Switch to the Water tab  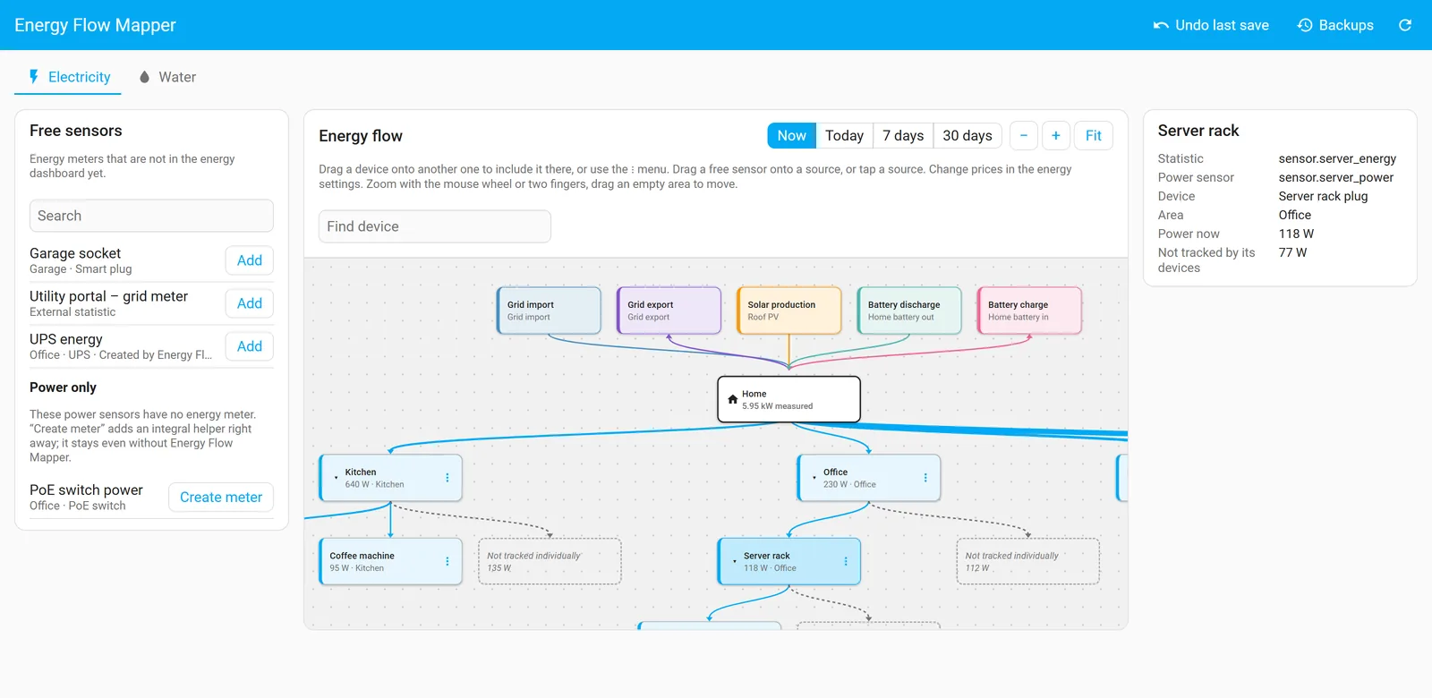[x=167, y=77]
